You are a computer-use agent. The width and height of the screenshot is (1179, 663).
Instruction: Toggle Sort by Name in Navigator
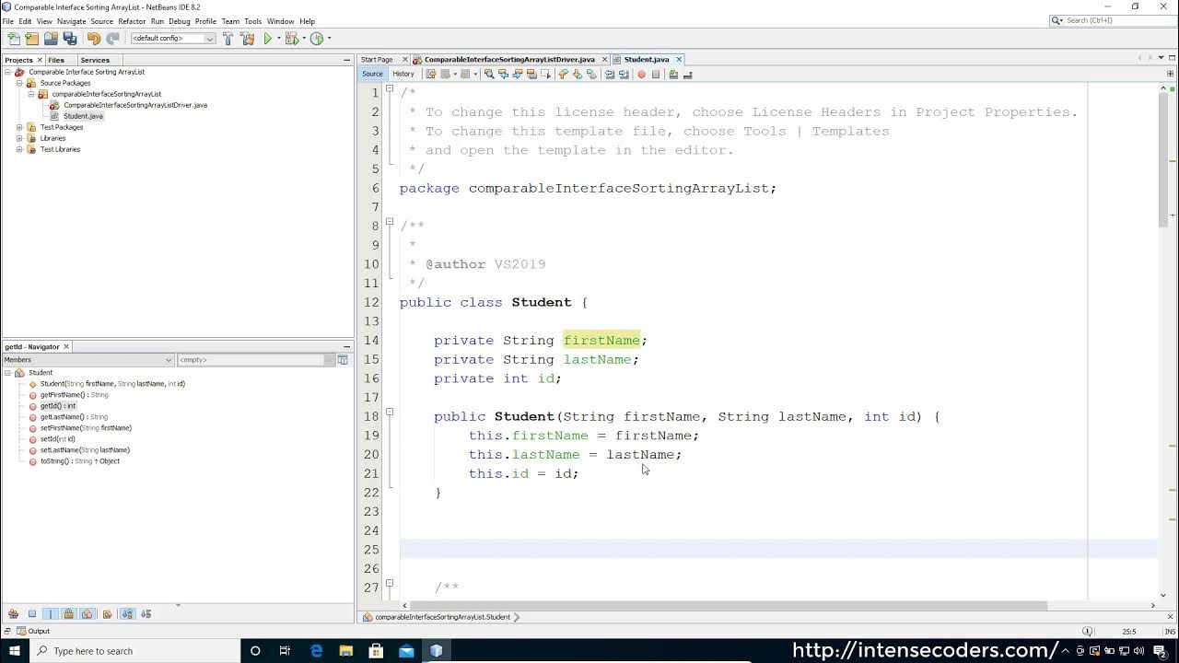coord(128,614)
